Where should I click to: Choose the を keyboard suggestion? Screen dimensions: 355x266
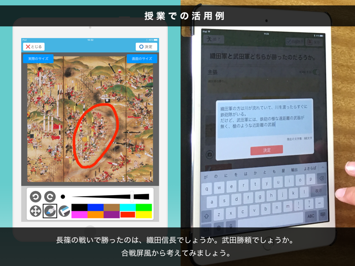[x=236, y=174]
